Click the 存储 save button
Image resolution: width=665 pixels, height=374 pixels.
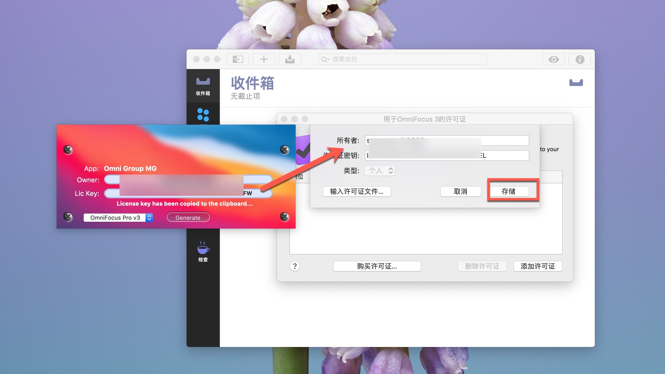(x=508, y=192)
